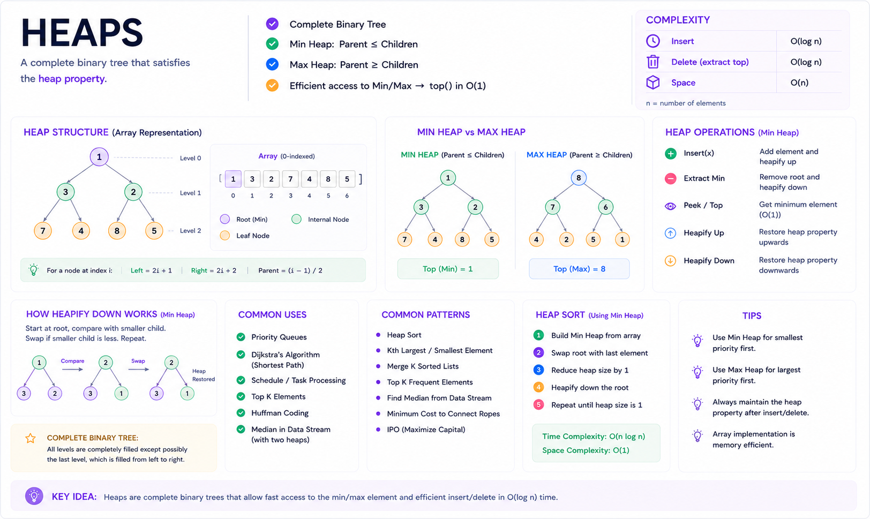This screenshot has height=519, width=870.
Task: Click the 'IPO (Maximize Capital)' pattern
Action: tap(426, 430)
